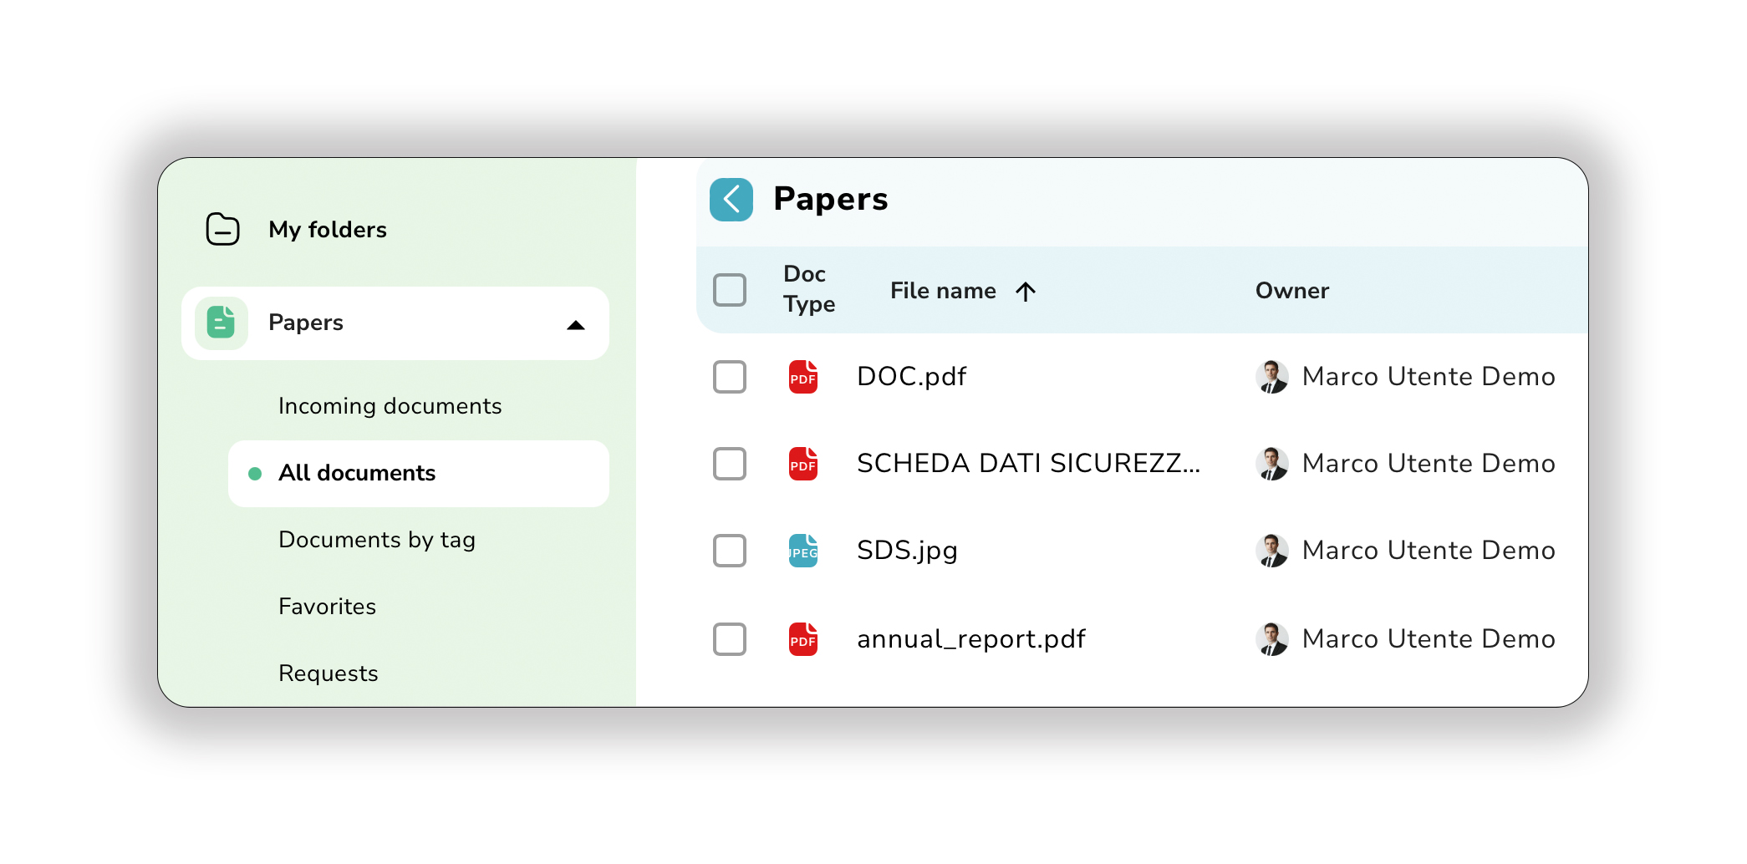Open the file SCHEDA DATI SICUREZZ
This screenshot has width=1747, height=864.
pos(1030,464)
